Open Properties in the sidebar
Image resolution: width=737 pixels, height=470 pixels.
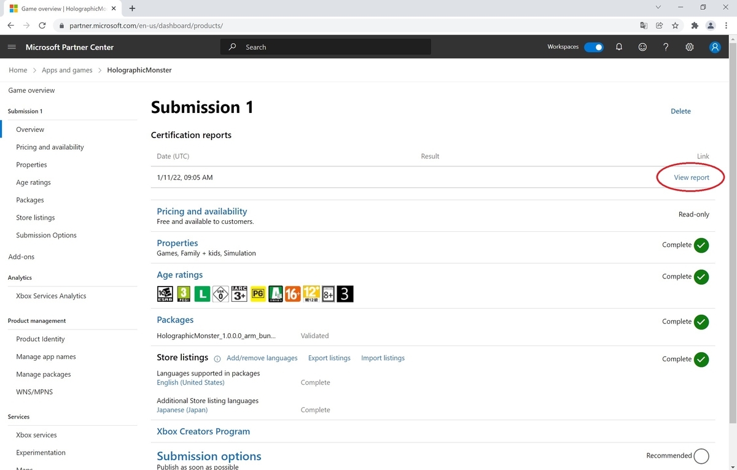[x=31, y=165]
